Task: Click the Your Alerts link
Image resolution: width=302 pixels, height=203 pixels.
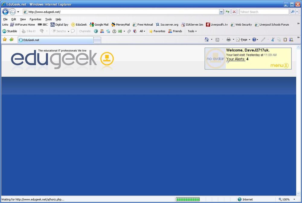Action: (x=236, y=59)
